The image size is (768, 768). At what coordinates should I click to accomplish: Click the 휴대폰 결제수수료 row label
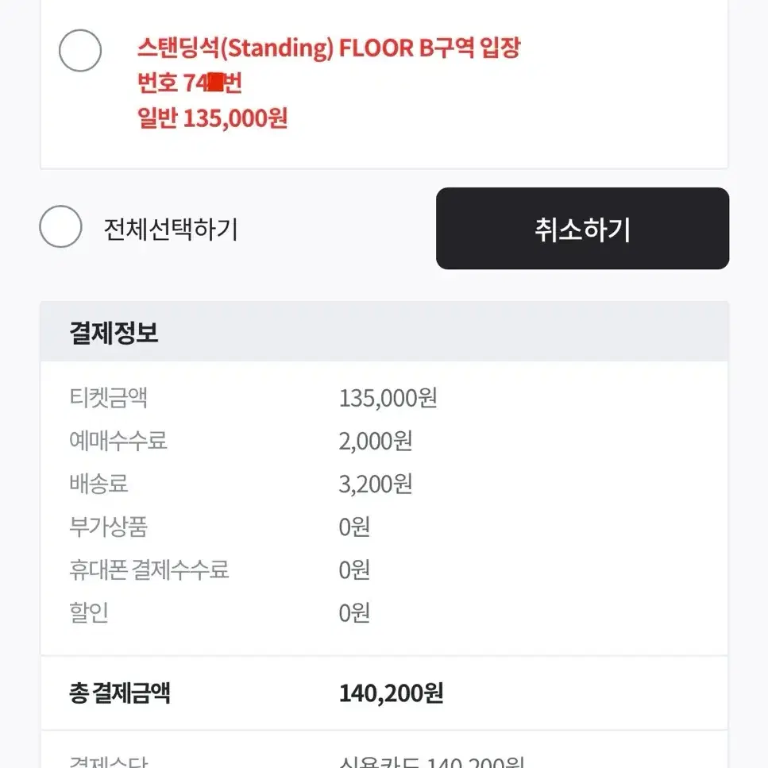click(149, 569)
